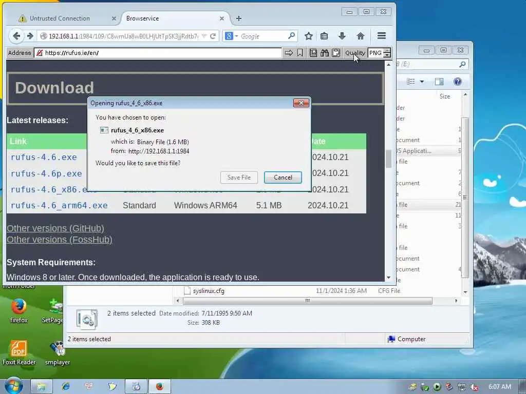Screen dimensions: 526x394
Task: Reload the page with the refresh icon
Action: [213, 36]
